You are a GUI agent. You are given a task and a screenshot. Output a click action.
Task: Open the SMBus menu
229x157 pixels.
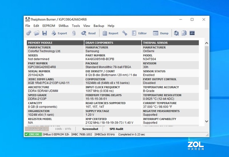point(64,26)
